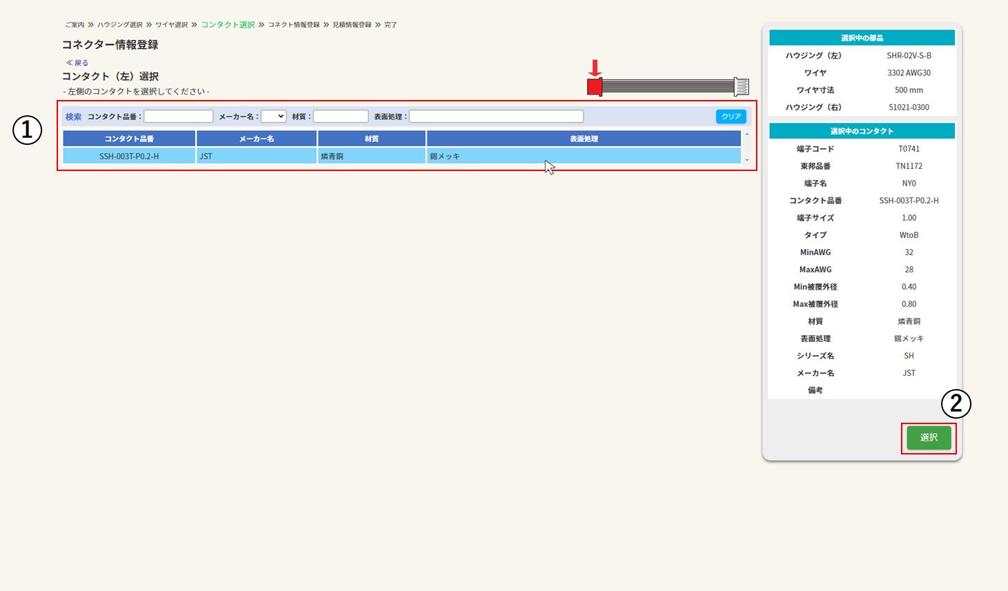Focus the コンタクト品番 search input field
Image resolution: width=1008 pixels, height=591 pixels.
pos(178,117)
